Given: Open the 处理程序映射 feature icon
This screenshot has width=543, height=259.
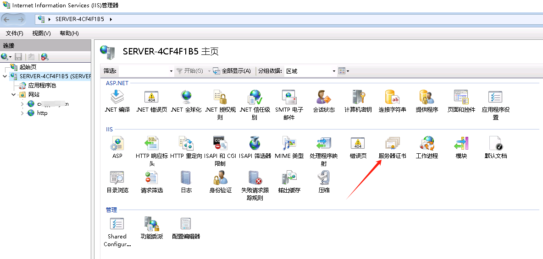Looking at the screenshot, I should tap(324, 143).
